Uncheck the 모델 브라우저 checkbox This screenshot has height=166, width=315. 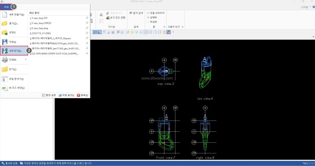point(148,13)
